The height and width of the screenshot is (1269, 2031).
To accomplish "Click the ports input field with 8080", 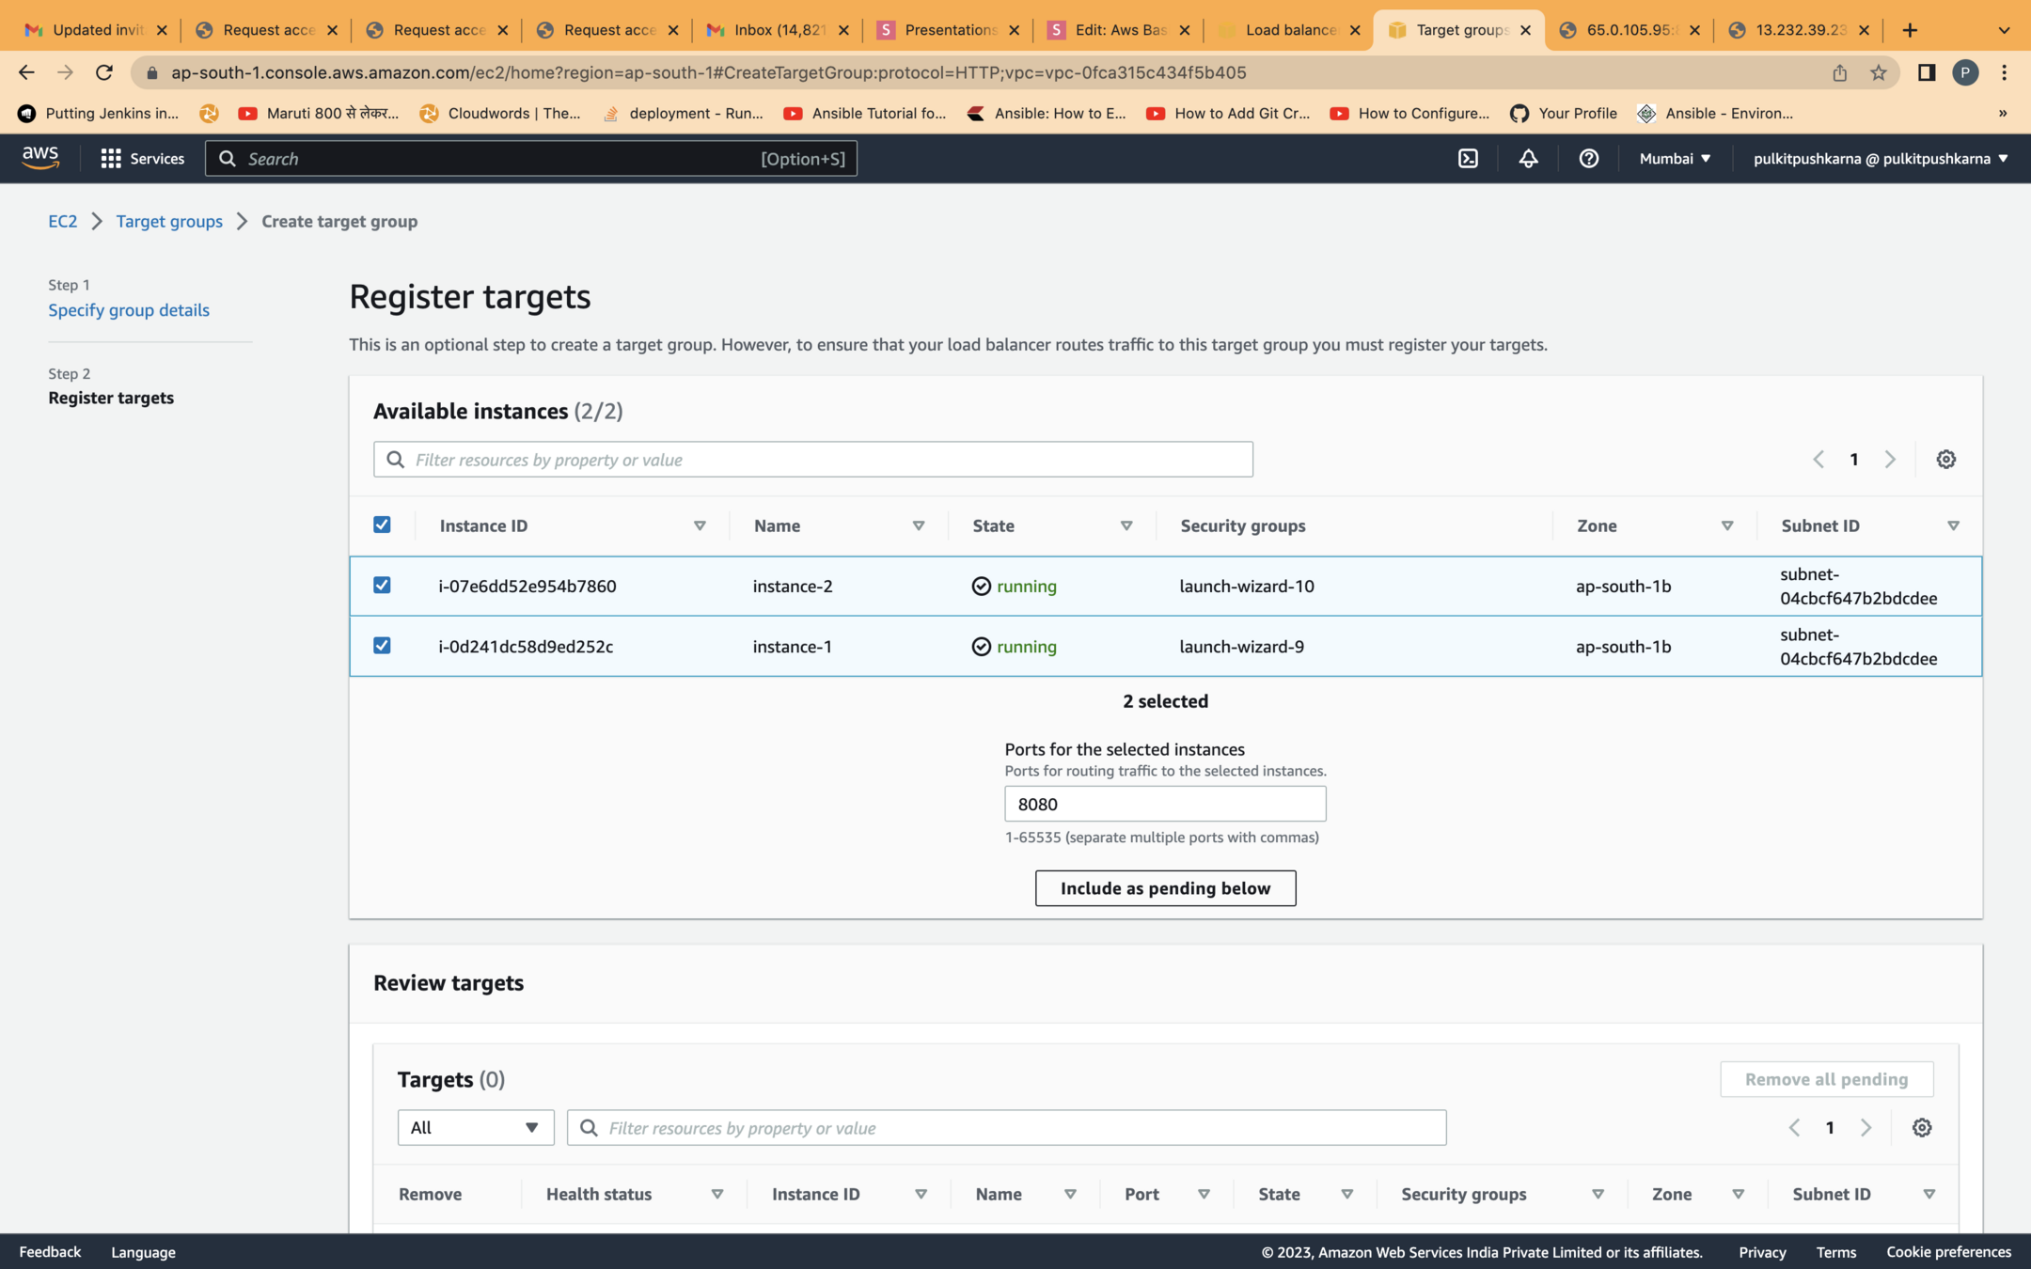I will [1165, 804].
